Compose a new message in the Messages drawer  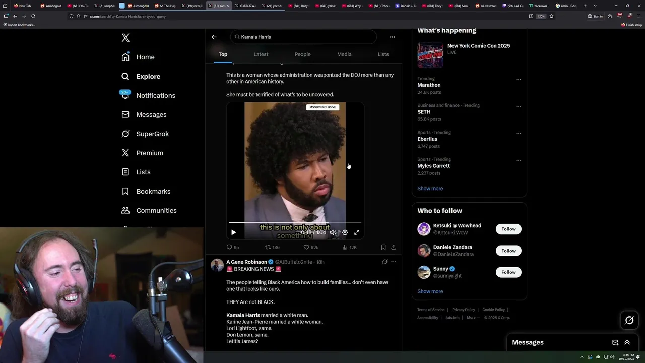[x=615, y=342]
